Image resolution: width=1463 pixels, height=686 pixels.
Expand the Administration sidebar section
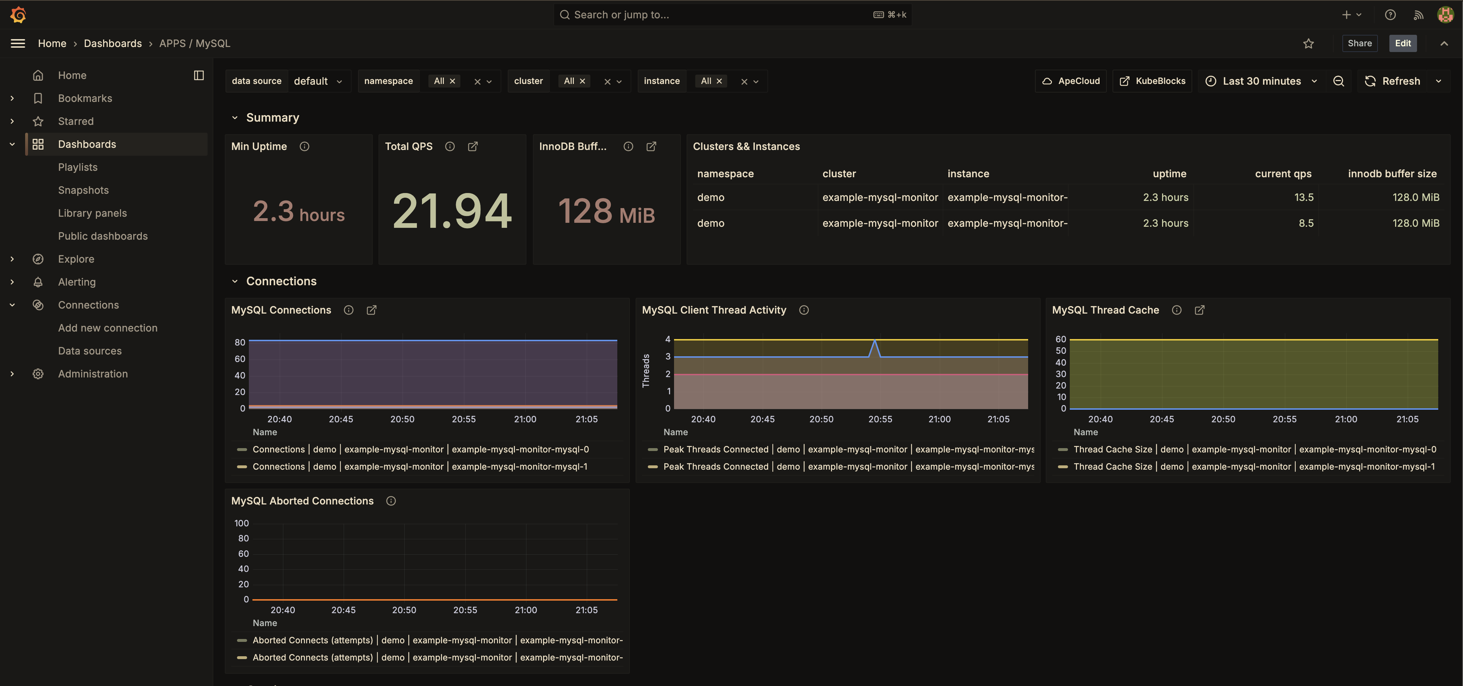click(12, 374)
